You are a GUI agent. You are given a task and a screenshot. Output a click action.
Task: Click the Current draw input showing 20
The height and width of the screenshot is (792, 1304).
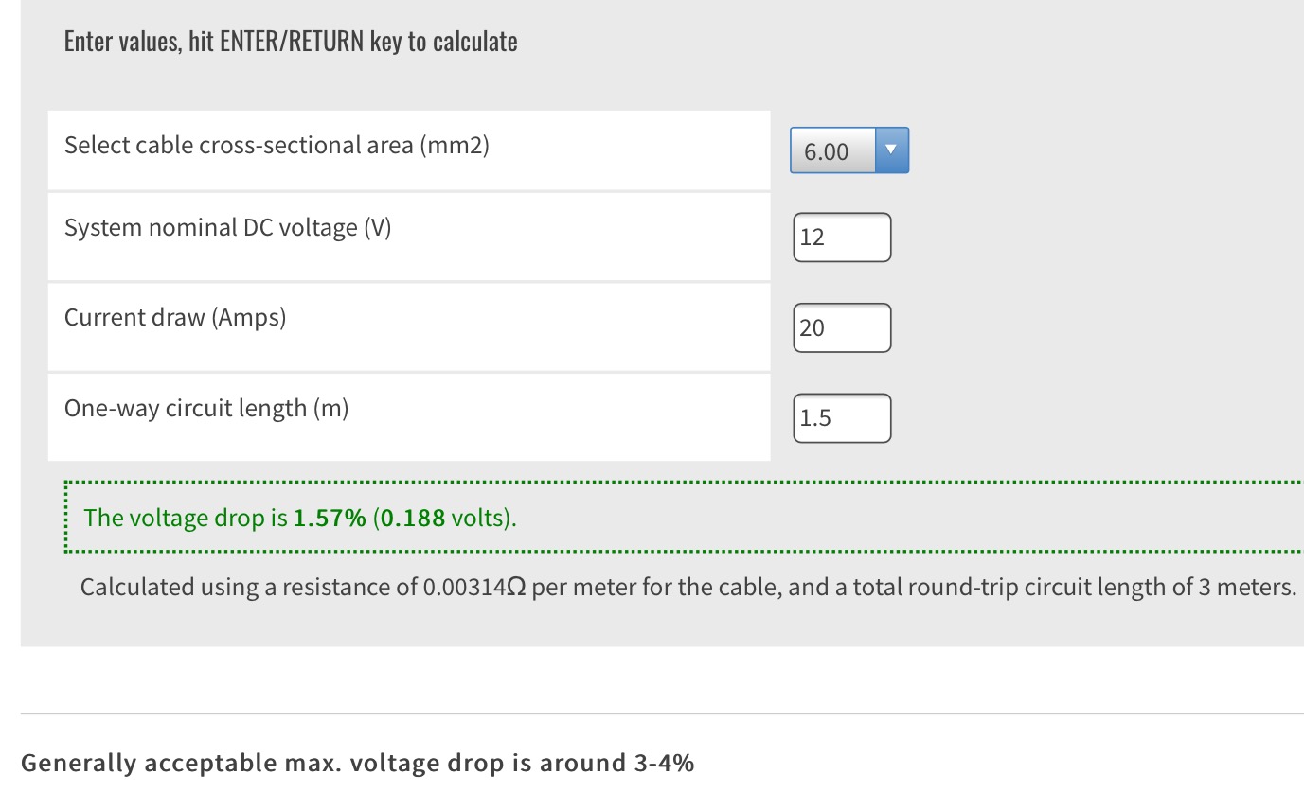tap(842, 327)
